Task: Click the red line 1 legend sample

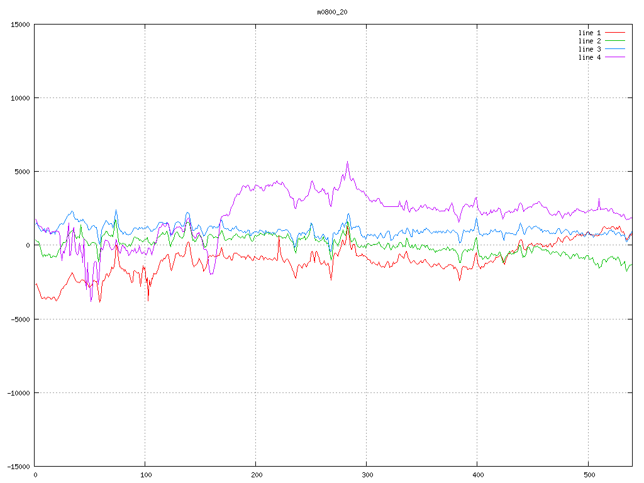Action: point(615,33)
